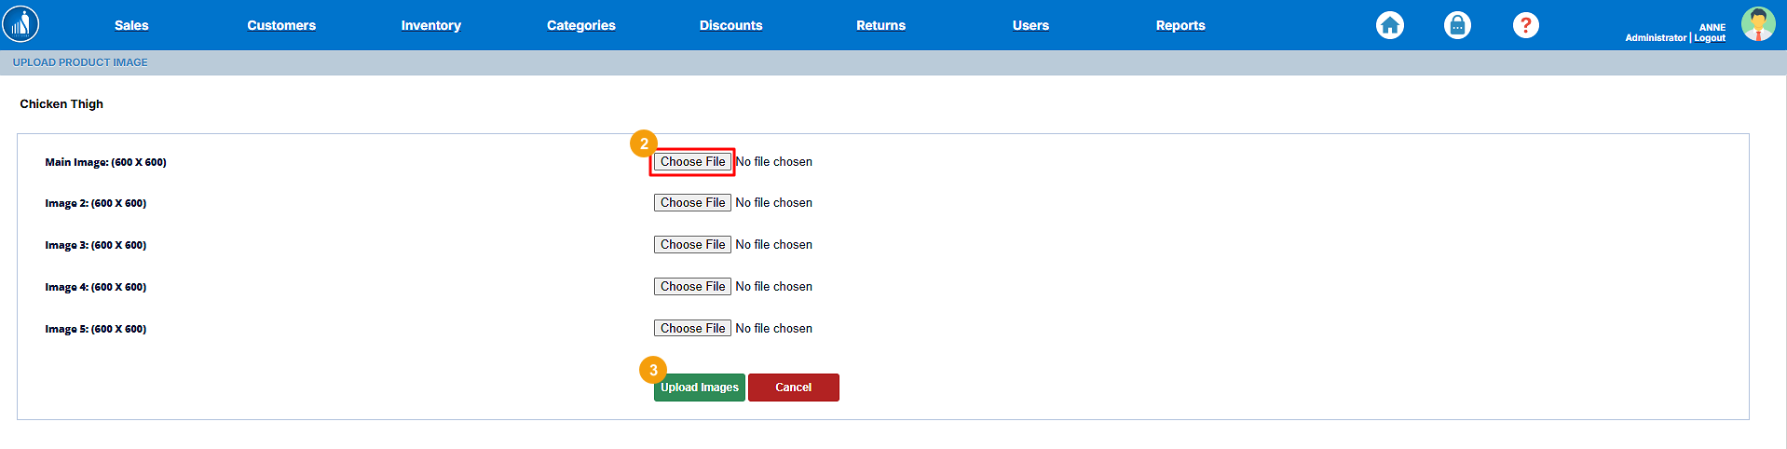Choose file for Image 5

pyautogui.click(x=692, y=329)
